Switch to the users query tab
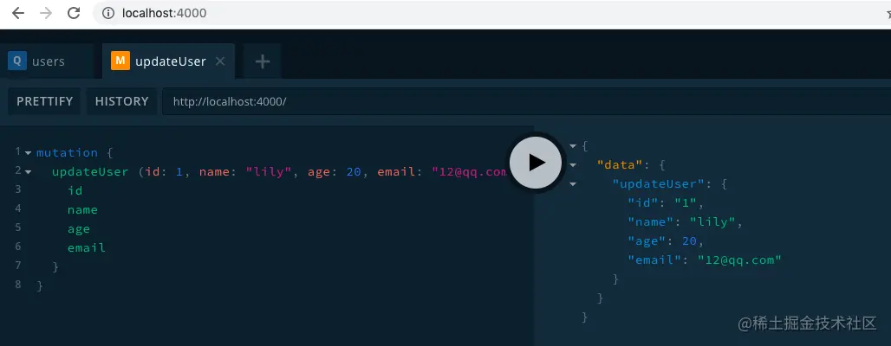Image resolution: width=891 pixels, height=346 pixels. tap(47, 61)
